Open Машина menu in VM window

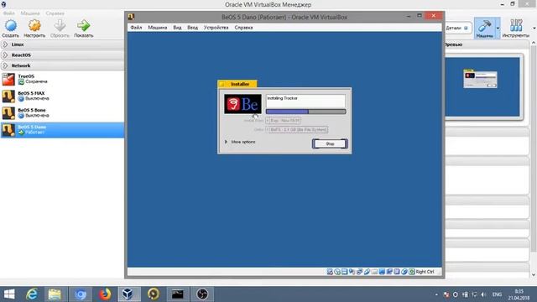tap(158, 28)
